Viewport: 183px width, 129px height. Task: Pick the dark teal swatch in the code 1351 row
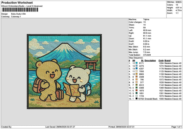click(136, 93)
